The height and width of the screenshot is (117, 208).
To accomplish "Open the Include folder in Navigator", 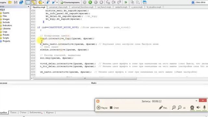I will point(6,22).
